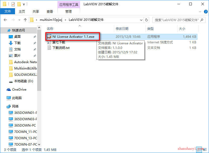Open the Customize Quick Access Toolbar dropdown
The width and height of the screenshot is (209, 153).
(24, 4)
